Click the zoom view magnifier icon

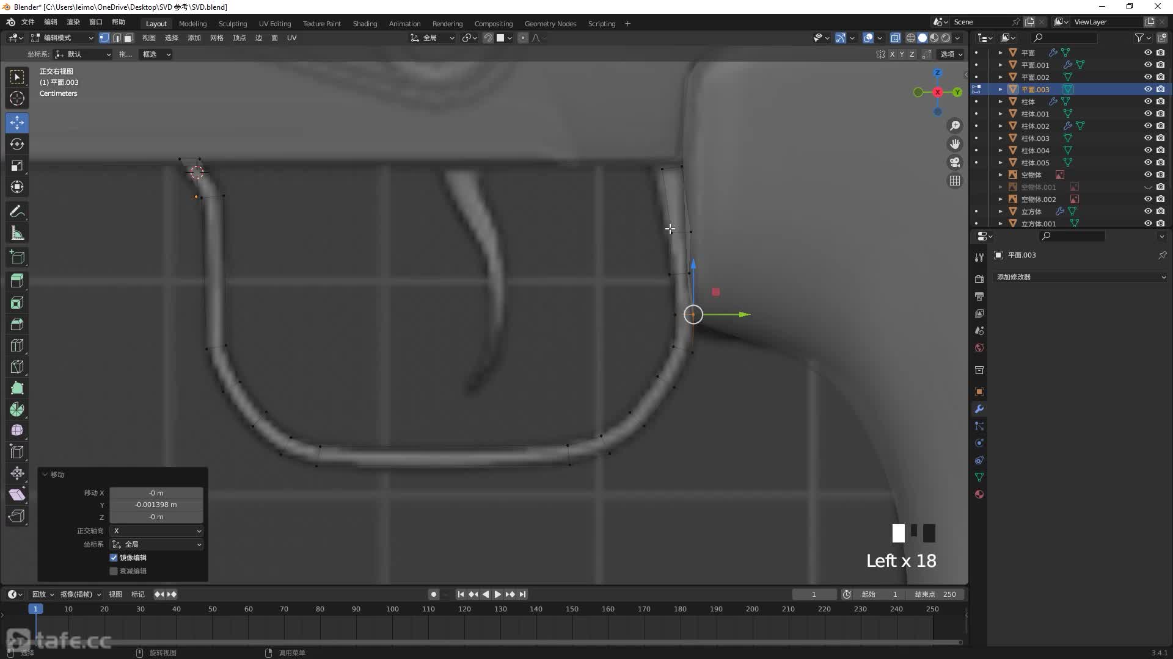954,126
